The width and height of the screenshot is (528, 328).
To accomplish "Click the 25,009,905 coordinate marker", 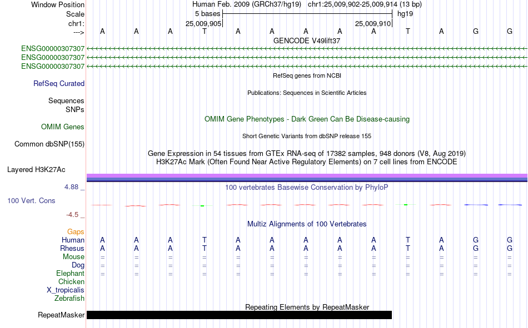I will (x=203, y=23).
